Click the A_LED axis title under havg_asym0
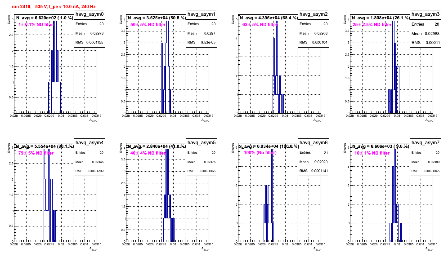 [x=93, y=120]
